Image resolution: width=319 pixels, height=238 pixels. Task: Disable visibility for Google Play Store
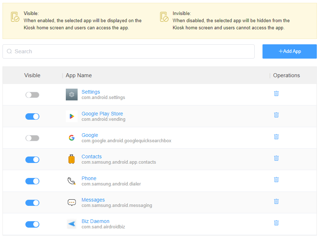click(x=32, y=116)
